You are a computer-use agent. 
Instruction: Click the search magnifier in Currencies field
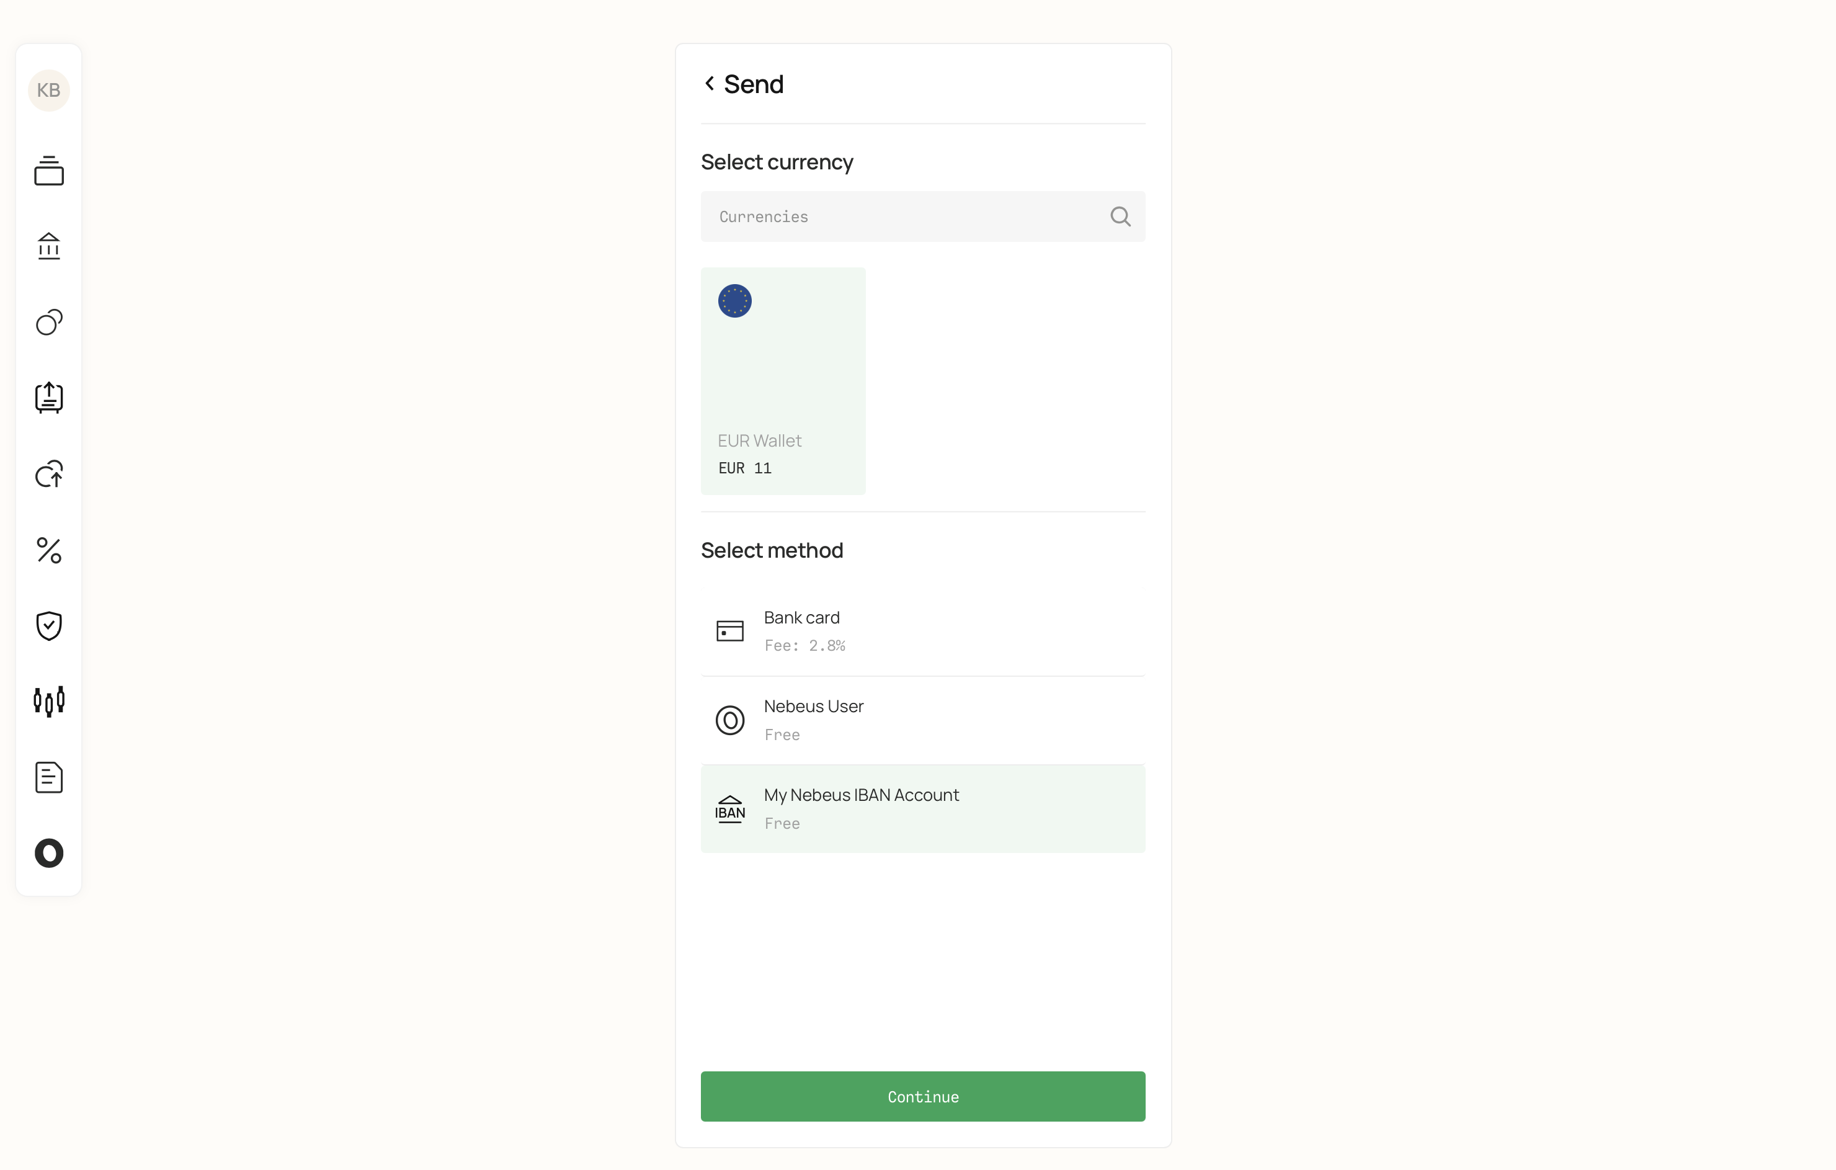1120,217
